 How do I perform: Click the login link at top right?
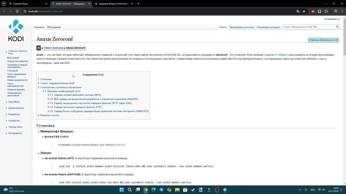[x=332, y=19]
